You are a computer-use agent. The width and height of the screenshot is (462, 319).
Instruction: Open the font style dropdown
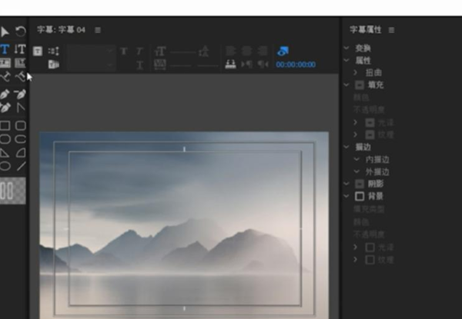[91, 65]
